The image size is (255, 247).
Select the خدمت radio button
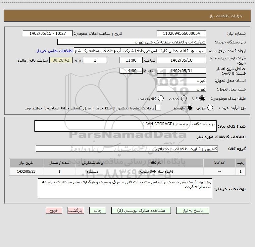184,98
